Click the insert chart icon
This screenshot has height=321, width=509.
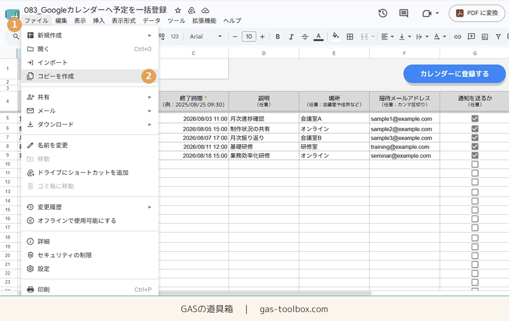(x=485, y=37)
